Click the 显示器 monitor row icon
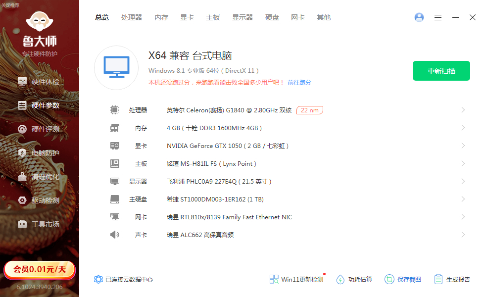The image size is (485, 297). click(115, 181)
